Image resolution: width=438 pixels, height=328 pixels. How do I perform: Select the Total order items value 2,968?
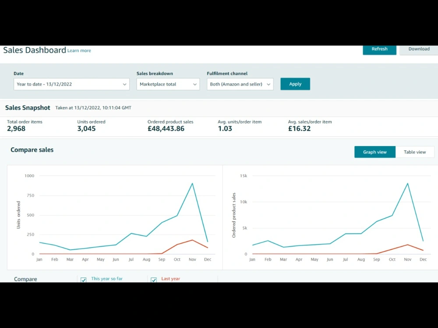[16, 129]
